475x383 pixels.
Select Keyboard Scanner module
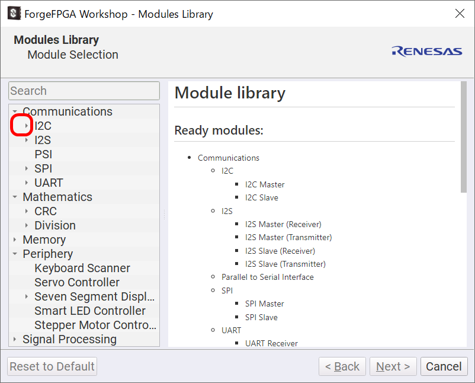(82, 268)
